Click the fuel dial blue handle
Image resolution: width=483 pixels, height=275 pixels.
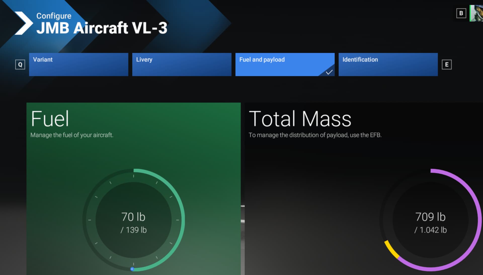pos(132,269)
